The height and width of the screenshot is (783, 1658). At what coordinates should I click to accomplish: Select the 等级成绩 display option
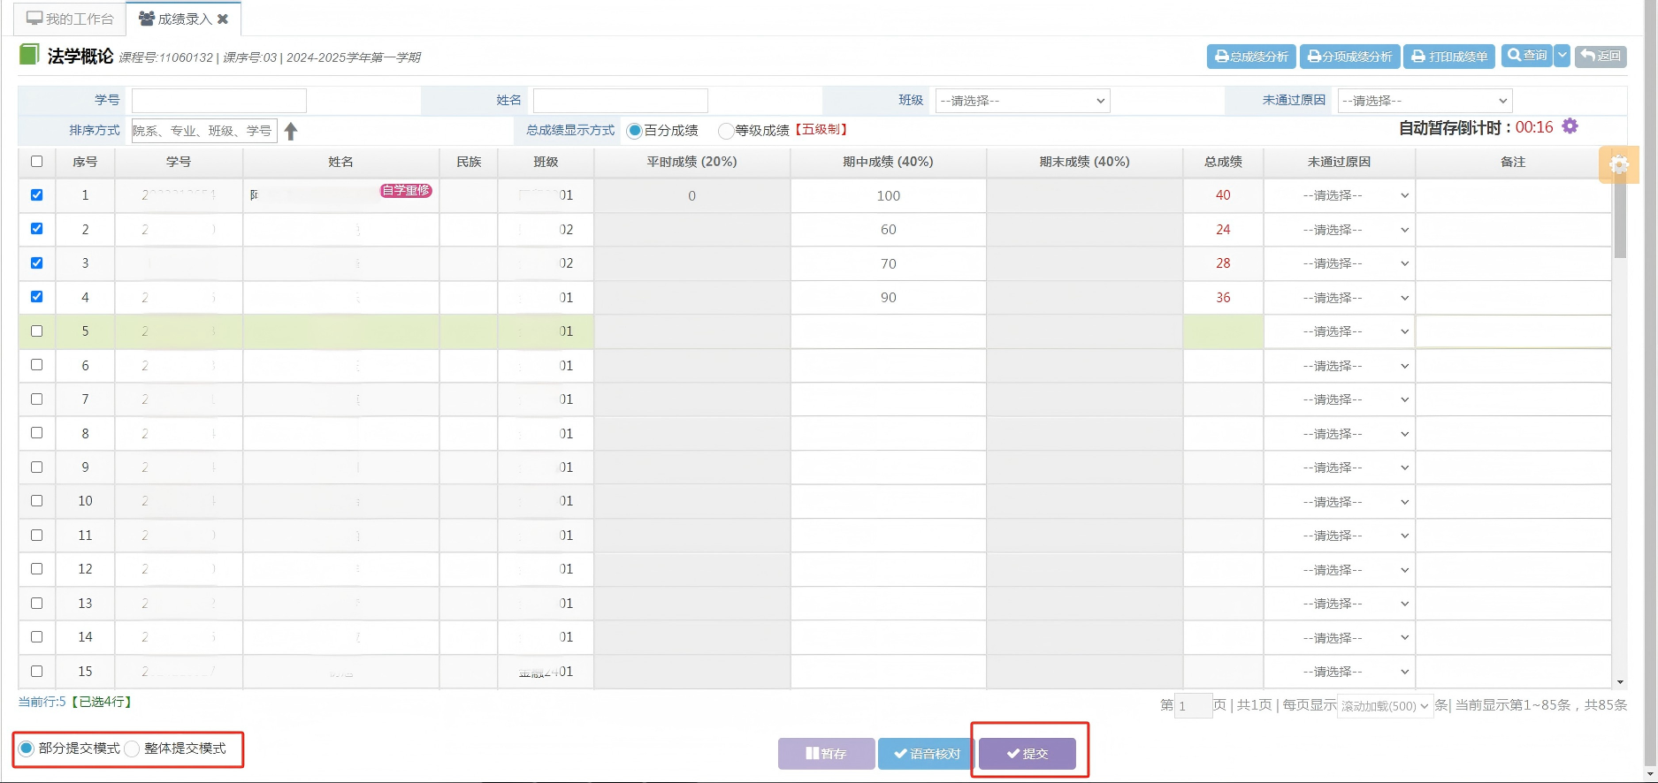[x=725, y=131]
